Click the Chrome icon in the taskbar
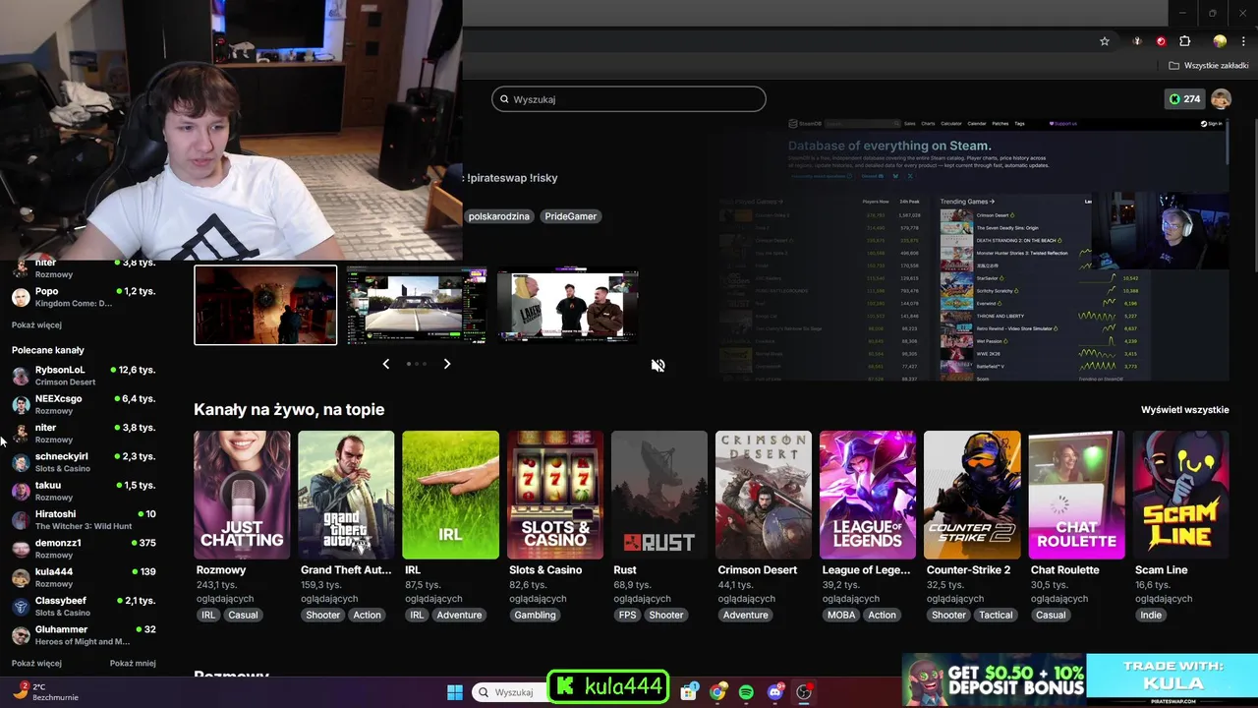 (717, 692)
